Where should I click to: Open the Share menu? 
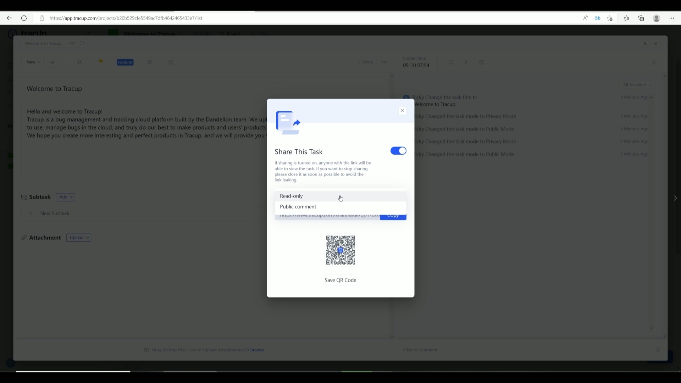pos(365,62)
